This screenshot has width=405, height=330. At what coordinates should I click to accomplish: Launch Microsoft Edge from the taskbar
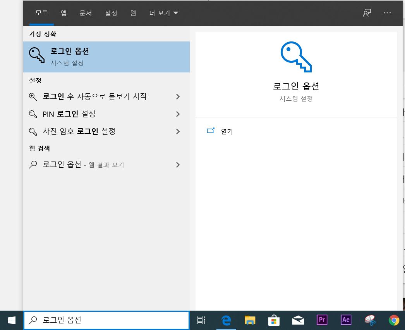(x=226, y=320)
